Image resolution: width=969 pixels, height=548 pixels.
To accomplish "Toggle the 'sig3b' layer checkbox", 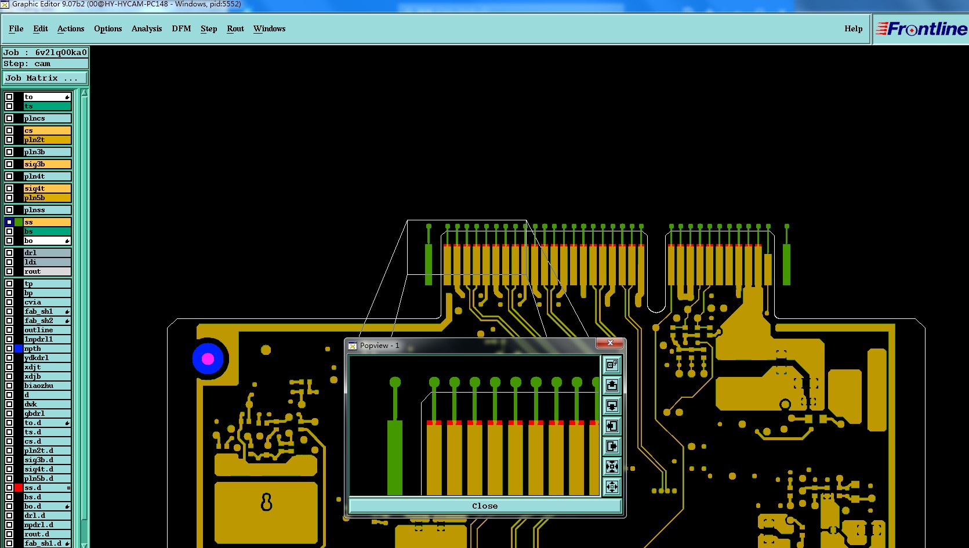I will (x=9, y=164).
